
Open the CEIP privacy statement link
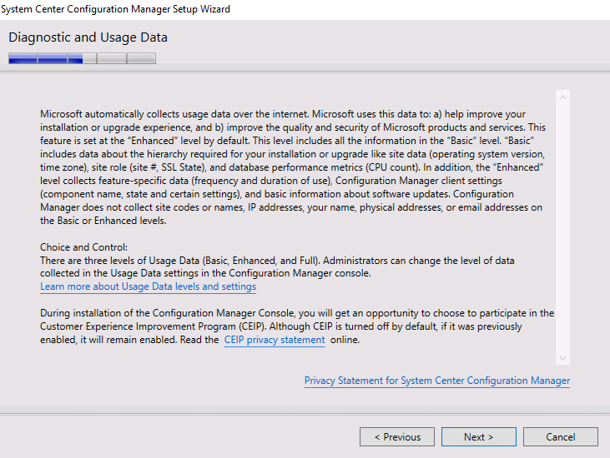275,340
